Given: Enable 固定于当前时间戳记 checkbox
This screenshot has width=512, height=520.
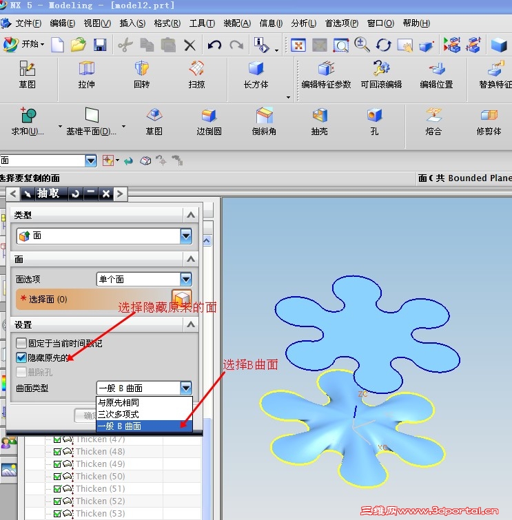Looking at the screenshot, I should tap(21, 343).
